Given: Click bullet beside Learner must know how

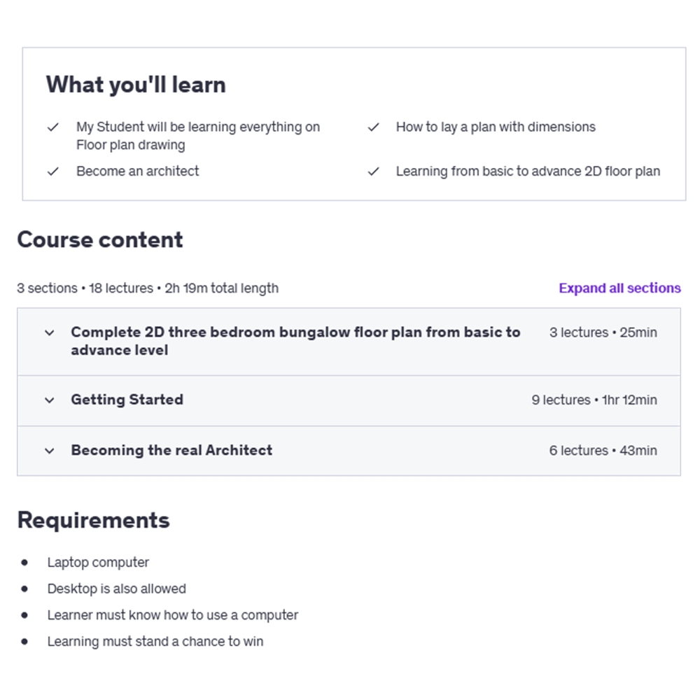Looking at the screenshot, I should coord(25,615).
